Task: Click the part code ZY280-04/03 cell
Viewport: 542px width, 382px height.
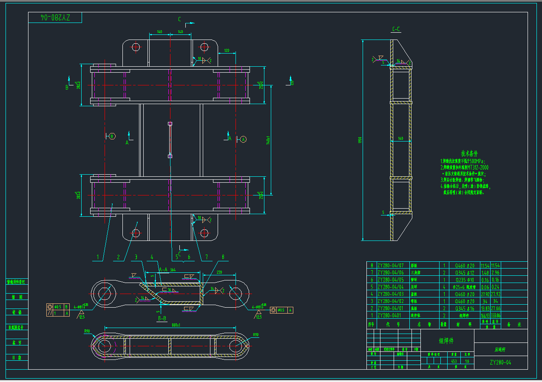Action: click(393, 294)
